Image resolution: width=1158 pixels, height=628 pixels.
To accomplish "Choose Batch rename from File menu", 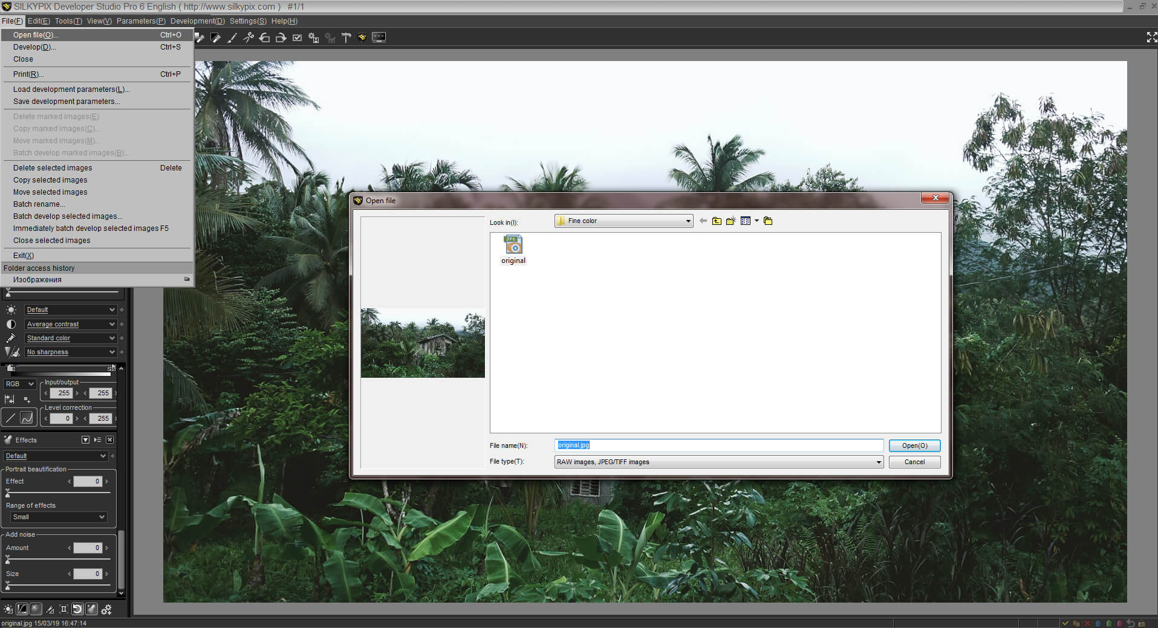I will [x=39, y=204].
